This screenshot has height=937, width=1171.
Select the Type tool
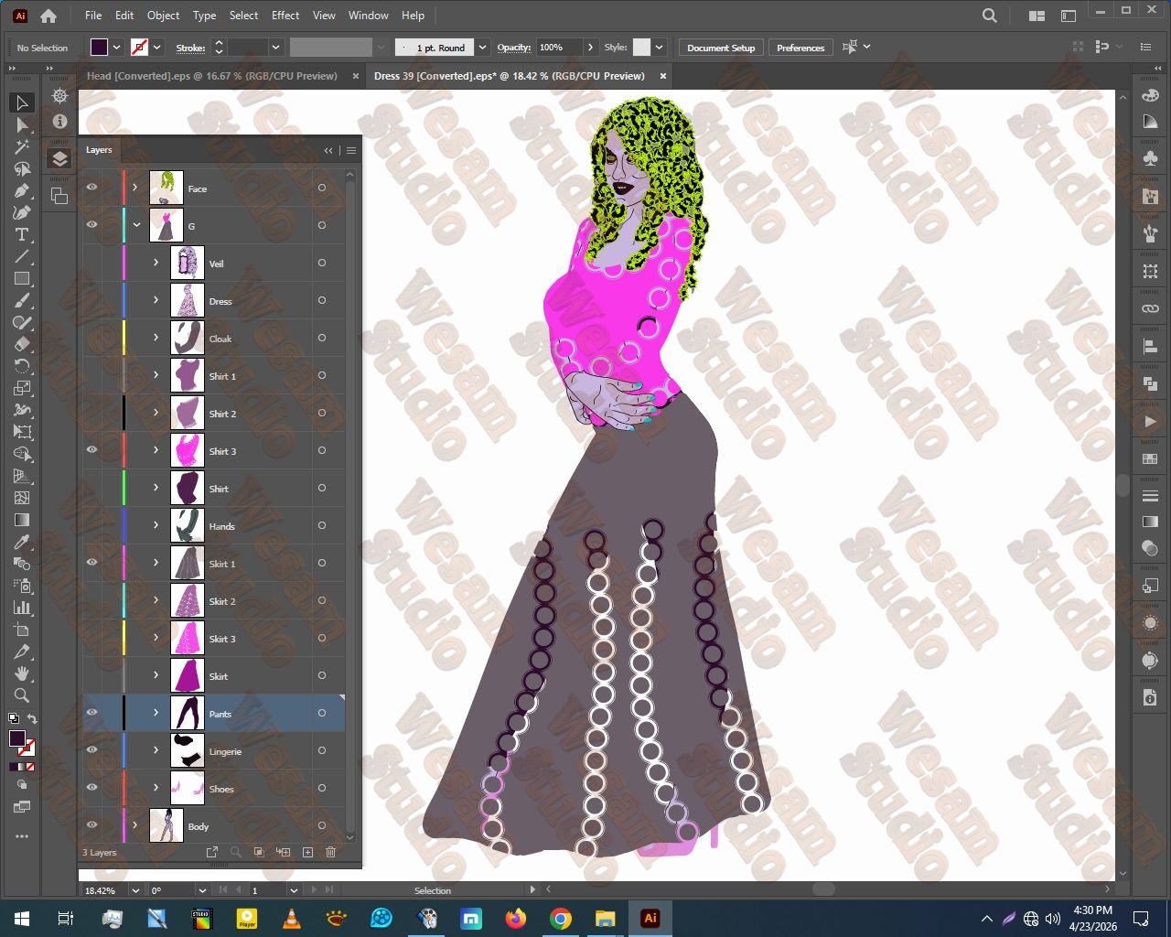point(22,234)
